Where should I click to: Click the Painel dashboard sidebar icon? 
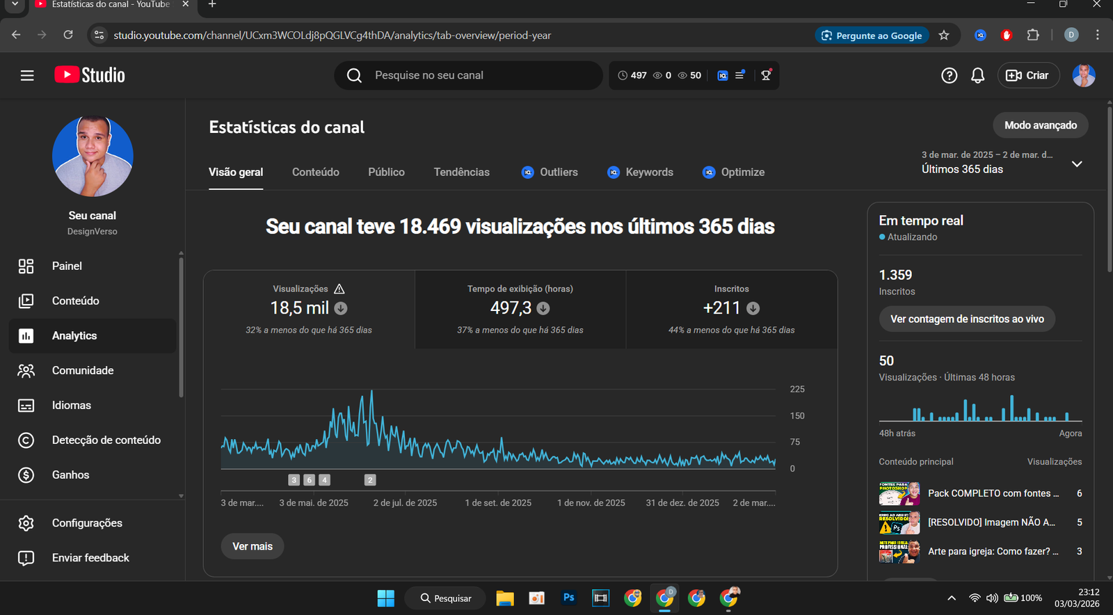[x=26, y=266]
